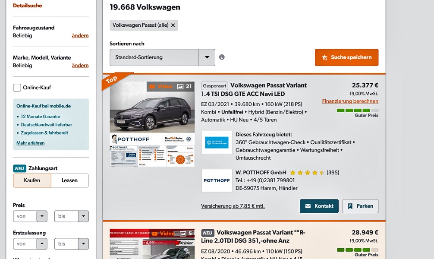The height and width of the screenshot is (259, 434).
Task: Click the Parken button for Potthoff listing
Action: 360,206
